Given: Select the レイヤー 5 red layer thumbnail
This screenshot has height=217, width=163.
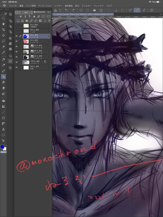Looking at the screenshot, I should 26,41.
